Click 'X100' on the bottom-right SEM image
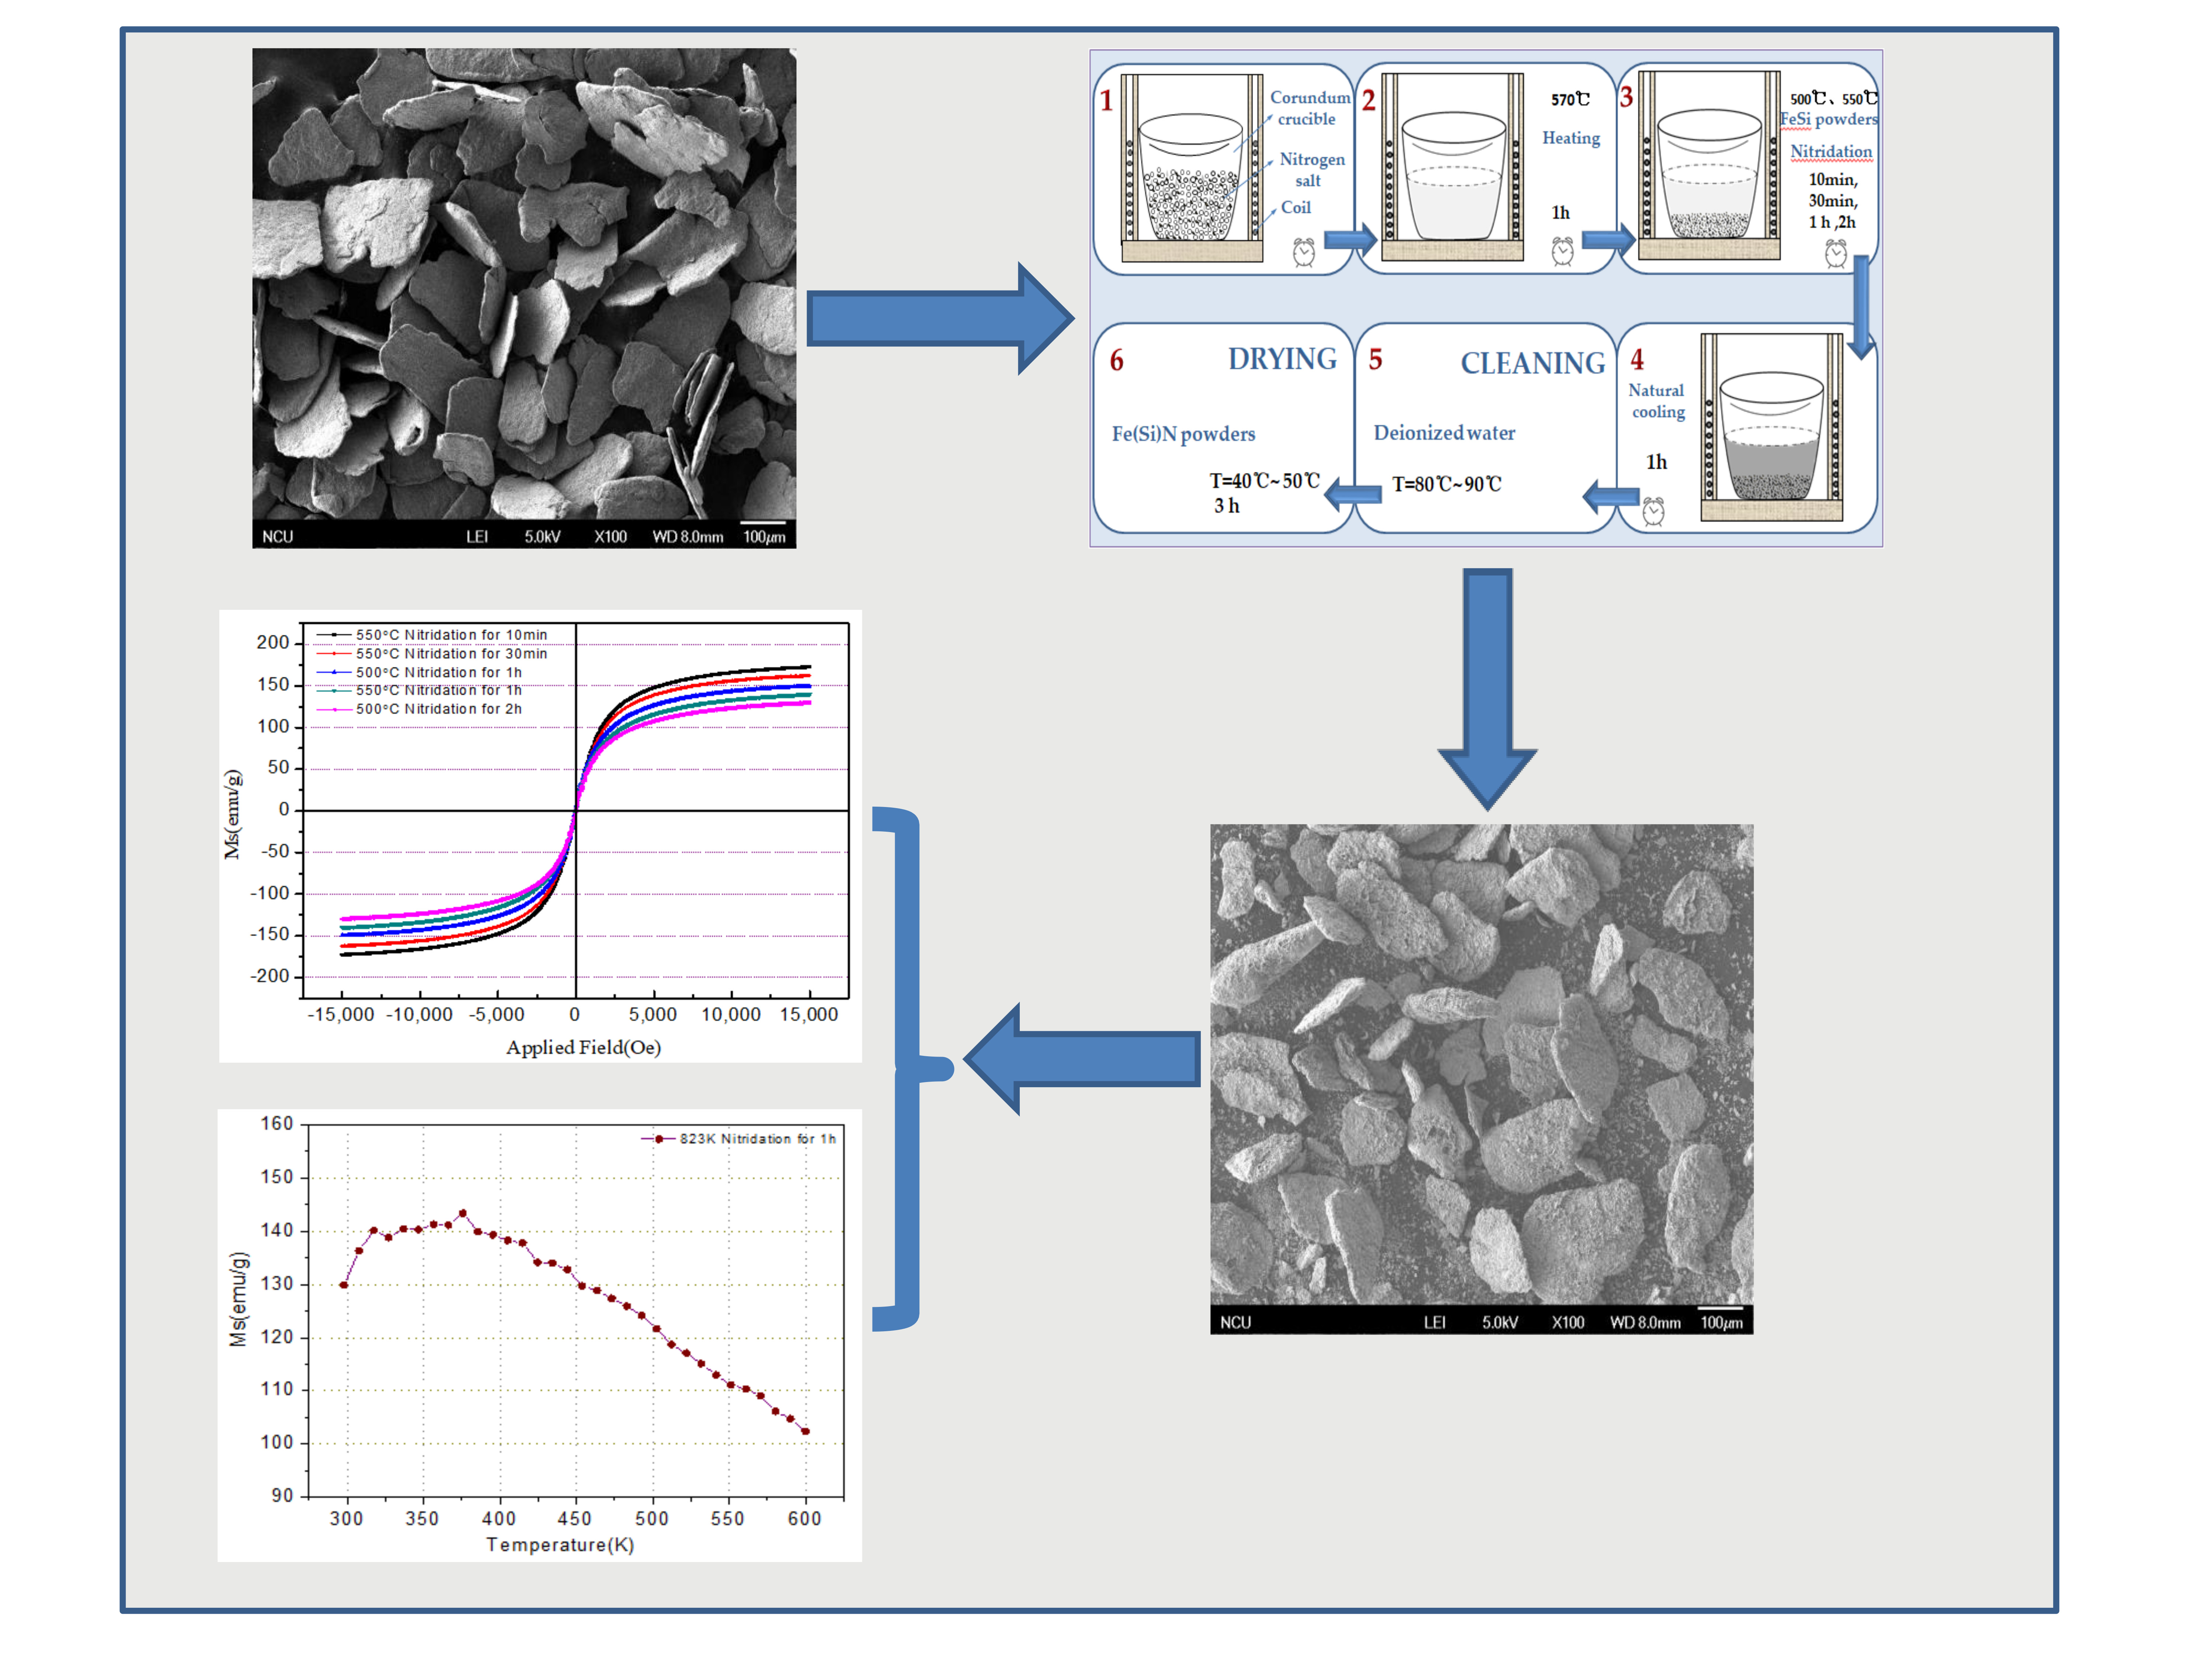Screen dimensions: 2212x1659 [1568, 1323]
